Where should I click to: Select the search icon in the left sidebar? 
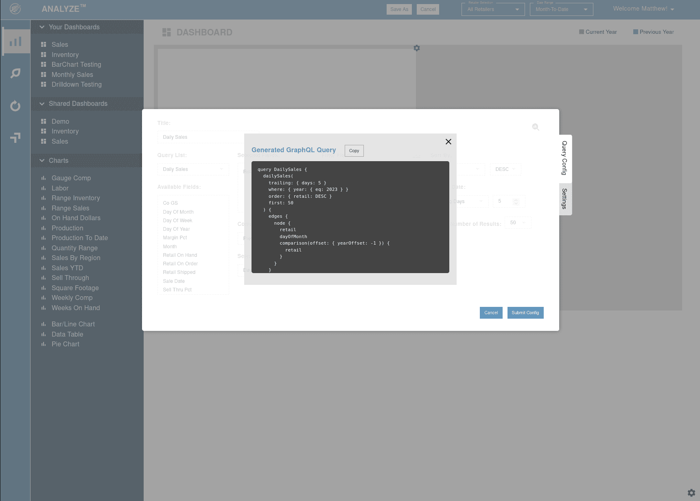[x=15, y=74]
